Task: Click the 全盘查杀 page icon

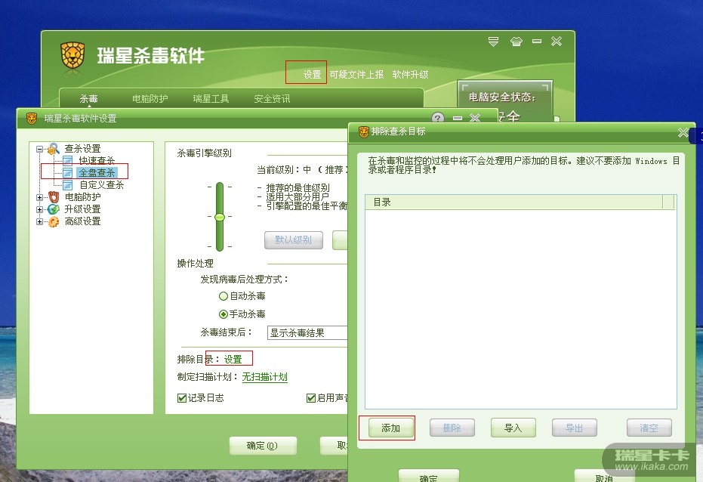Action: pyautogui.click(x=68, y=172)
